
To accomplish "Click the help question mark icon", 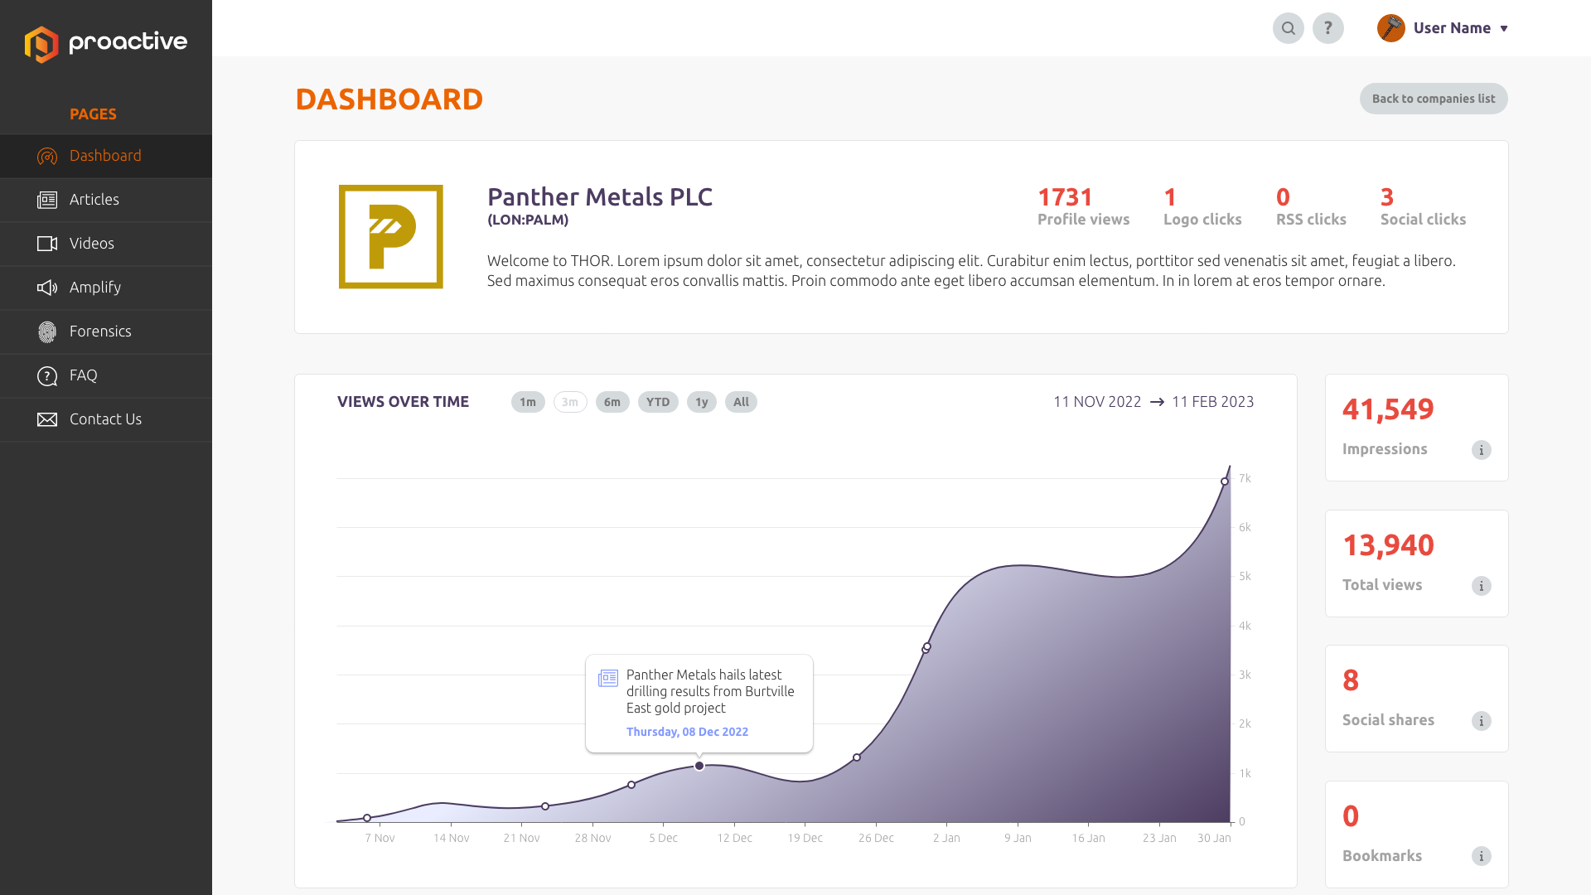I will 1327,28.
